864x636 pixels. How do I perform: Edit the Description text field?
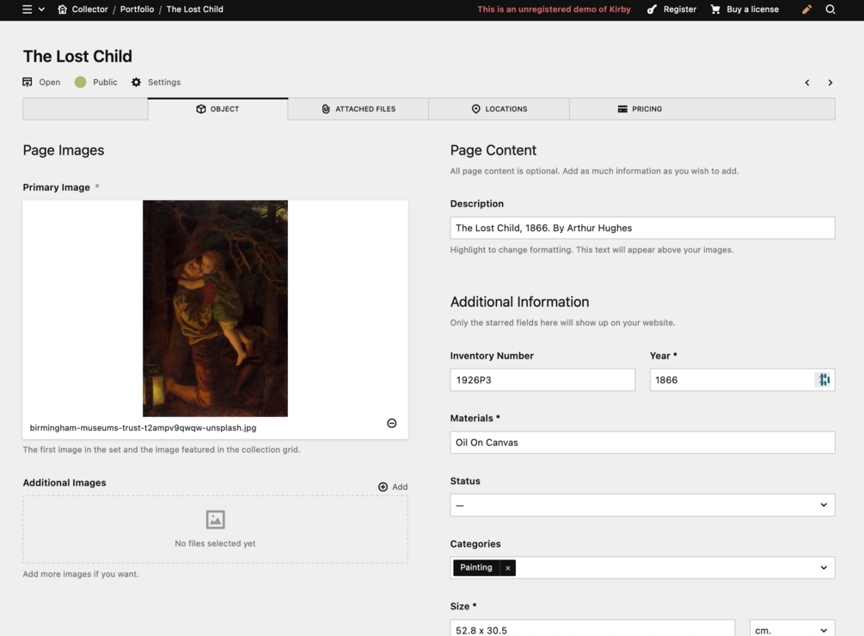[642, 228]
